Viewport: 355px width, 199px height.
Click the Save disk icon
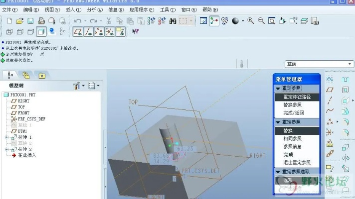30,21
